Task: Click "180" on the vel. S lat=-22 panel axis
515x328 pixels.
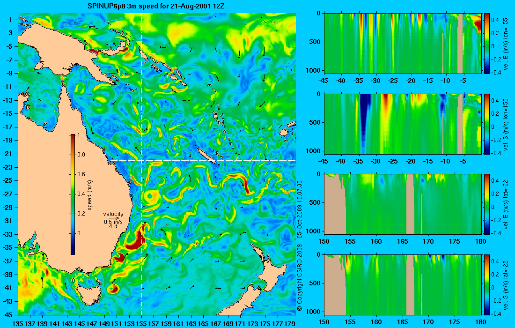Action: [x=481, y=322]
